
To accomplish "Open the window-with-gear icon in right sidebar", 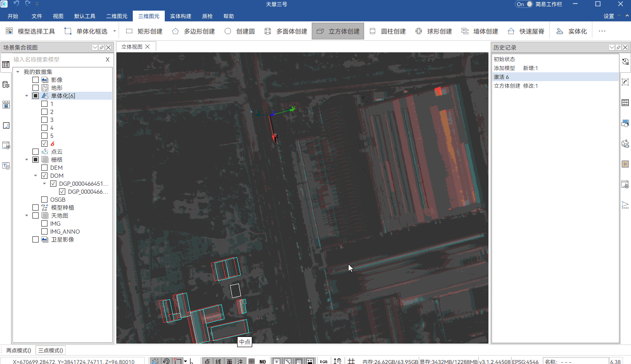I will click(625, 184).
